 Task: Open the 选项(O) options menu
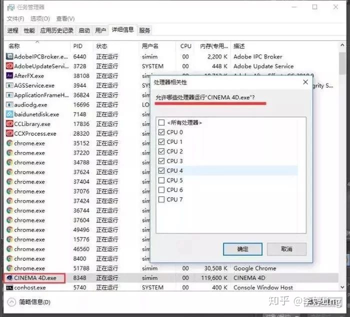40,19
